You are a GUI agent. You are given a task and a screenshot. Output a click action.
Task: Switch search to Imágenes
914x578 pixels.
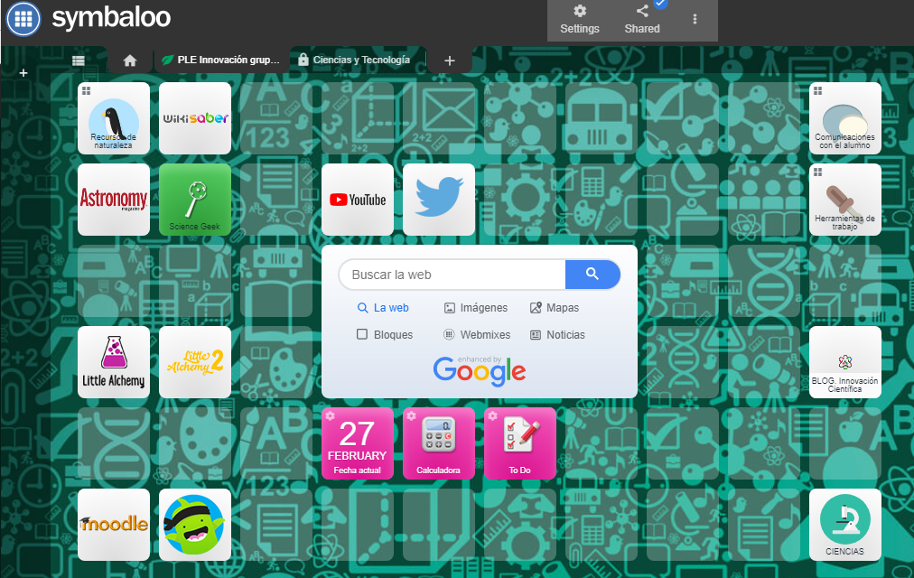tap(476, 307)
